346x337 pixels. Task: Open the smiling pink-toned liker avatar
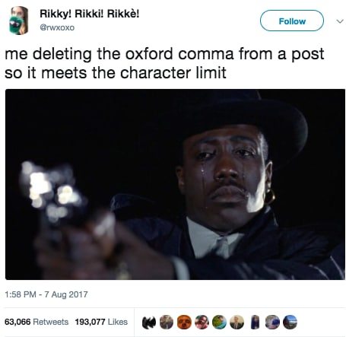202,323
